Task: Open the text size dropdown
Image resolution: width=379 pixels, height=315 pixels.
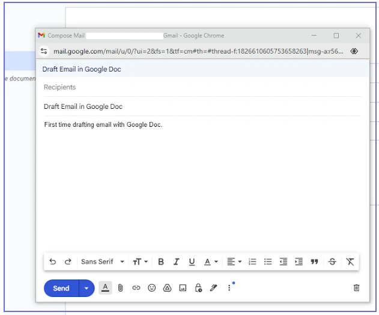Action: 140,261
